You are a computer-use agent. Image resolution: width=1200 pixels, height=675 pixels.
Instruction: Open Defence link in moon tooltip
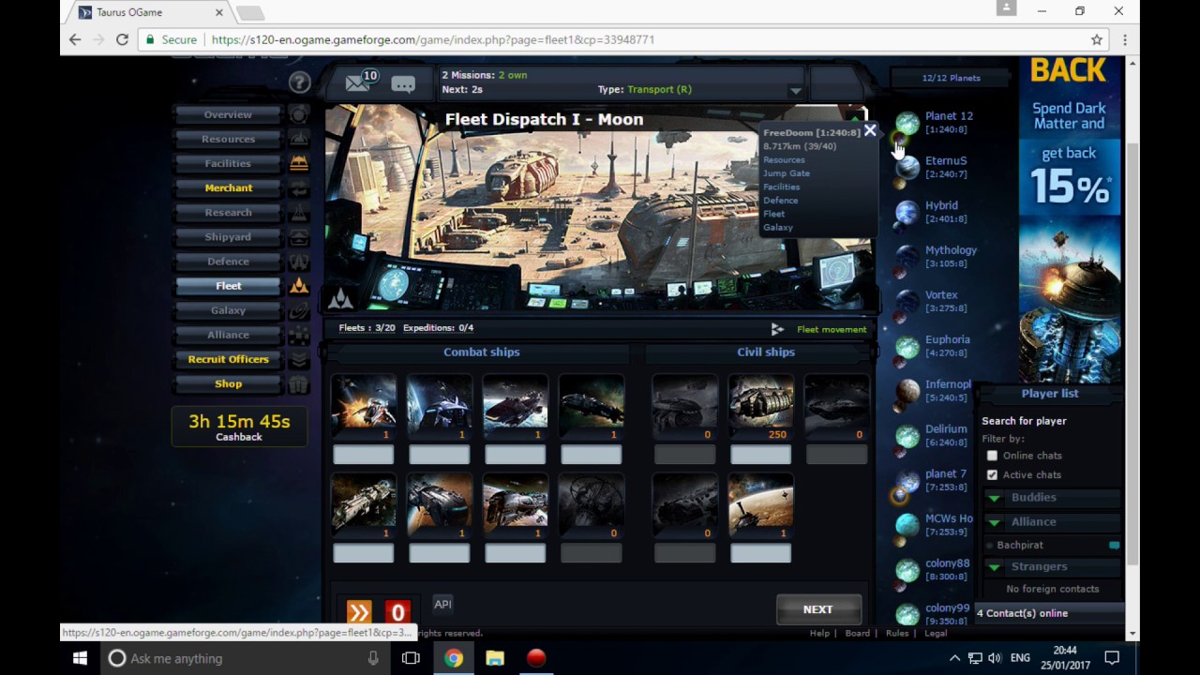click(781, 200)
